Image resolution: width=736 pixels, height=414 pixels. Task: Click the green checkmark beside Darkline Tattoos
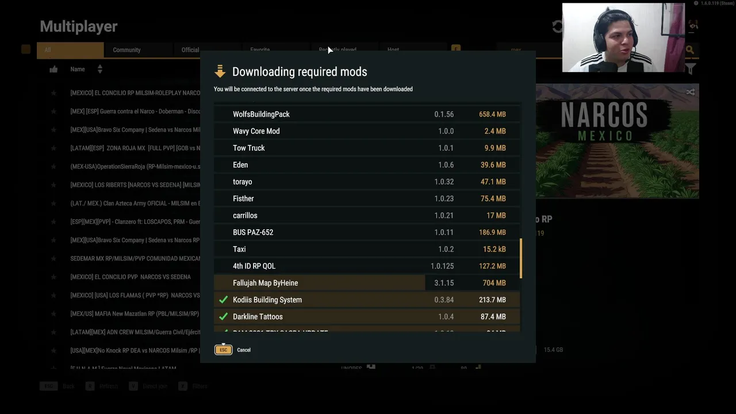pyautogui.click(x=224, y=316)
